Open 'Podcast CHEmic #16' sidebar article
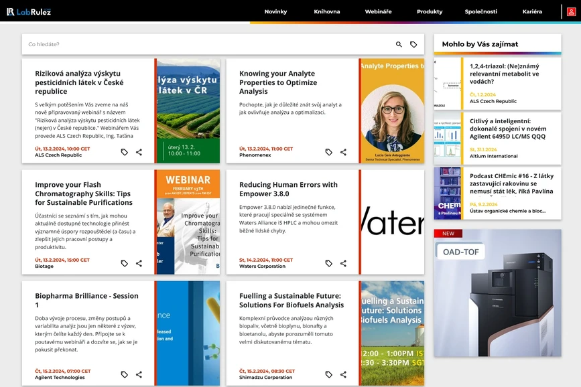This screenshot has height=387, width=581. (511, 183)
